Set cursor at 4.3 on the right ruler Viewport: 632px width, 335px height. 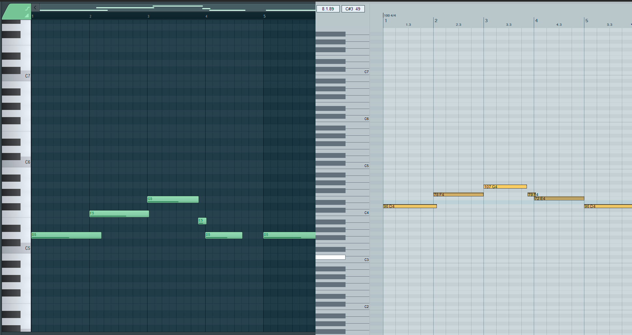[x=559, y=25]
